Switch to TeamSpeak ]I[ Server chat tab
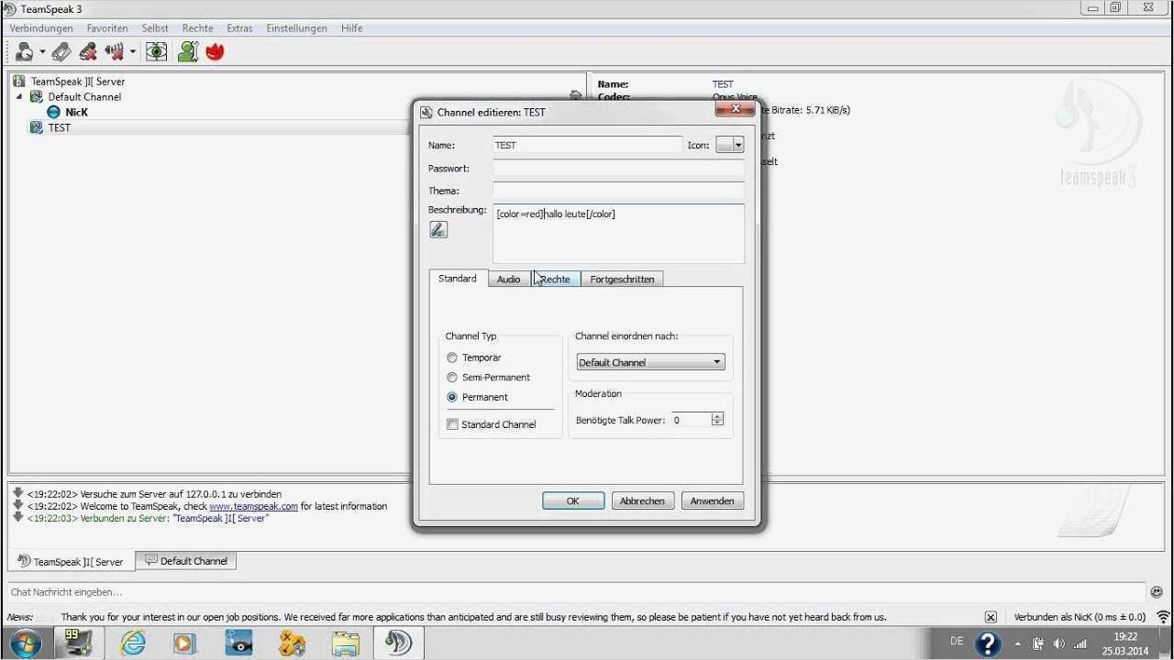The image size is (1174, 660). tap(71, 561)
